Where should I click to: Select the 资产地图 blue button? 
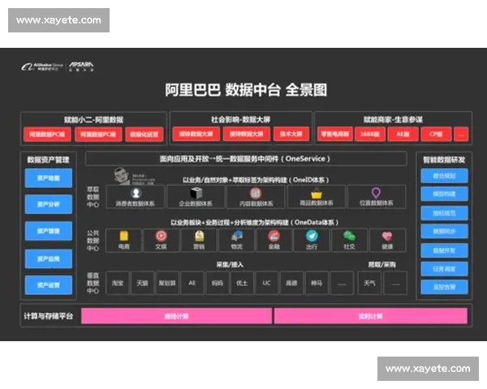point(49,178)
